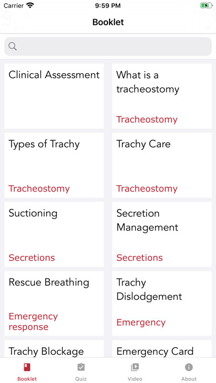The image size is (216, 383).
Task: Tap the Quiz tab label
Action: [81, 379]
